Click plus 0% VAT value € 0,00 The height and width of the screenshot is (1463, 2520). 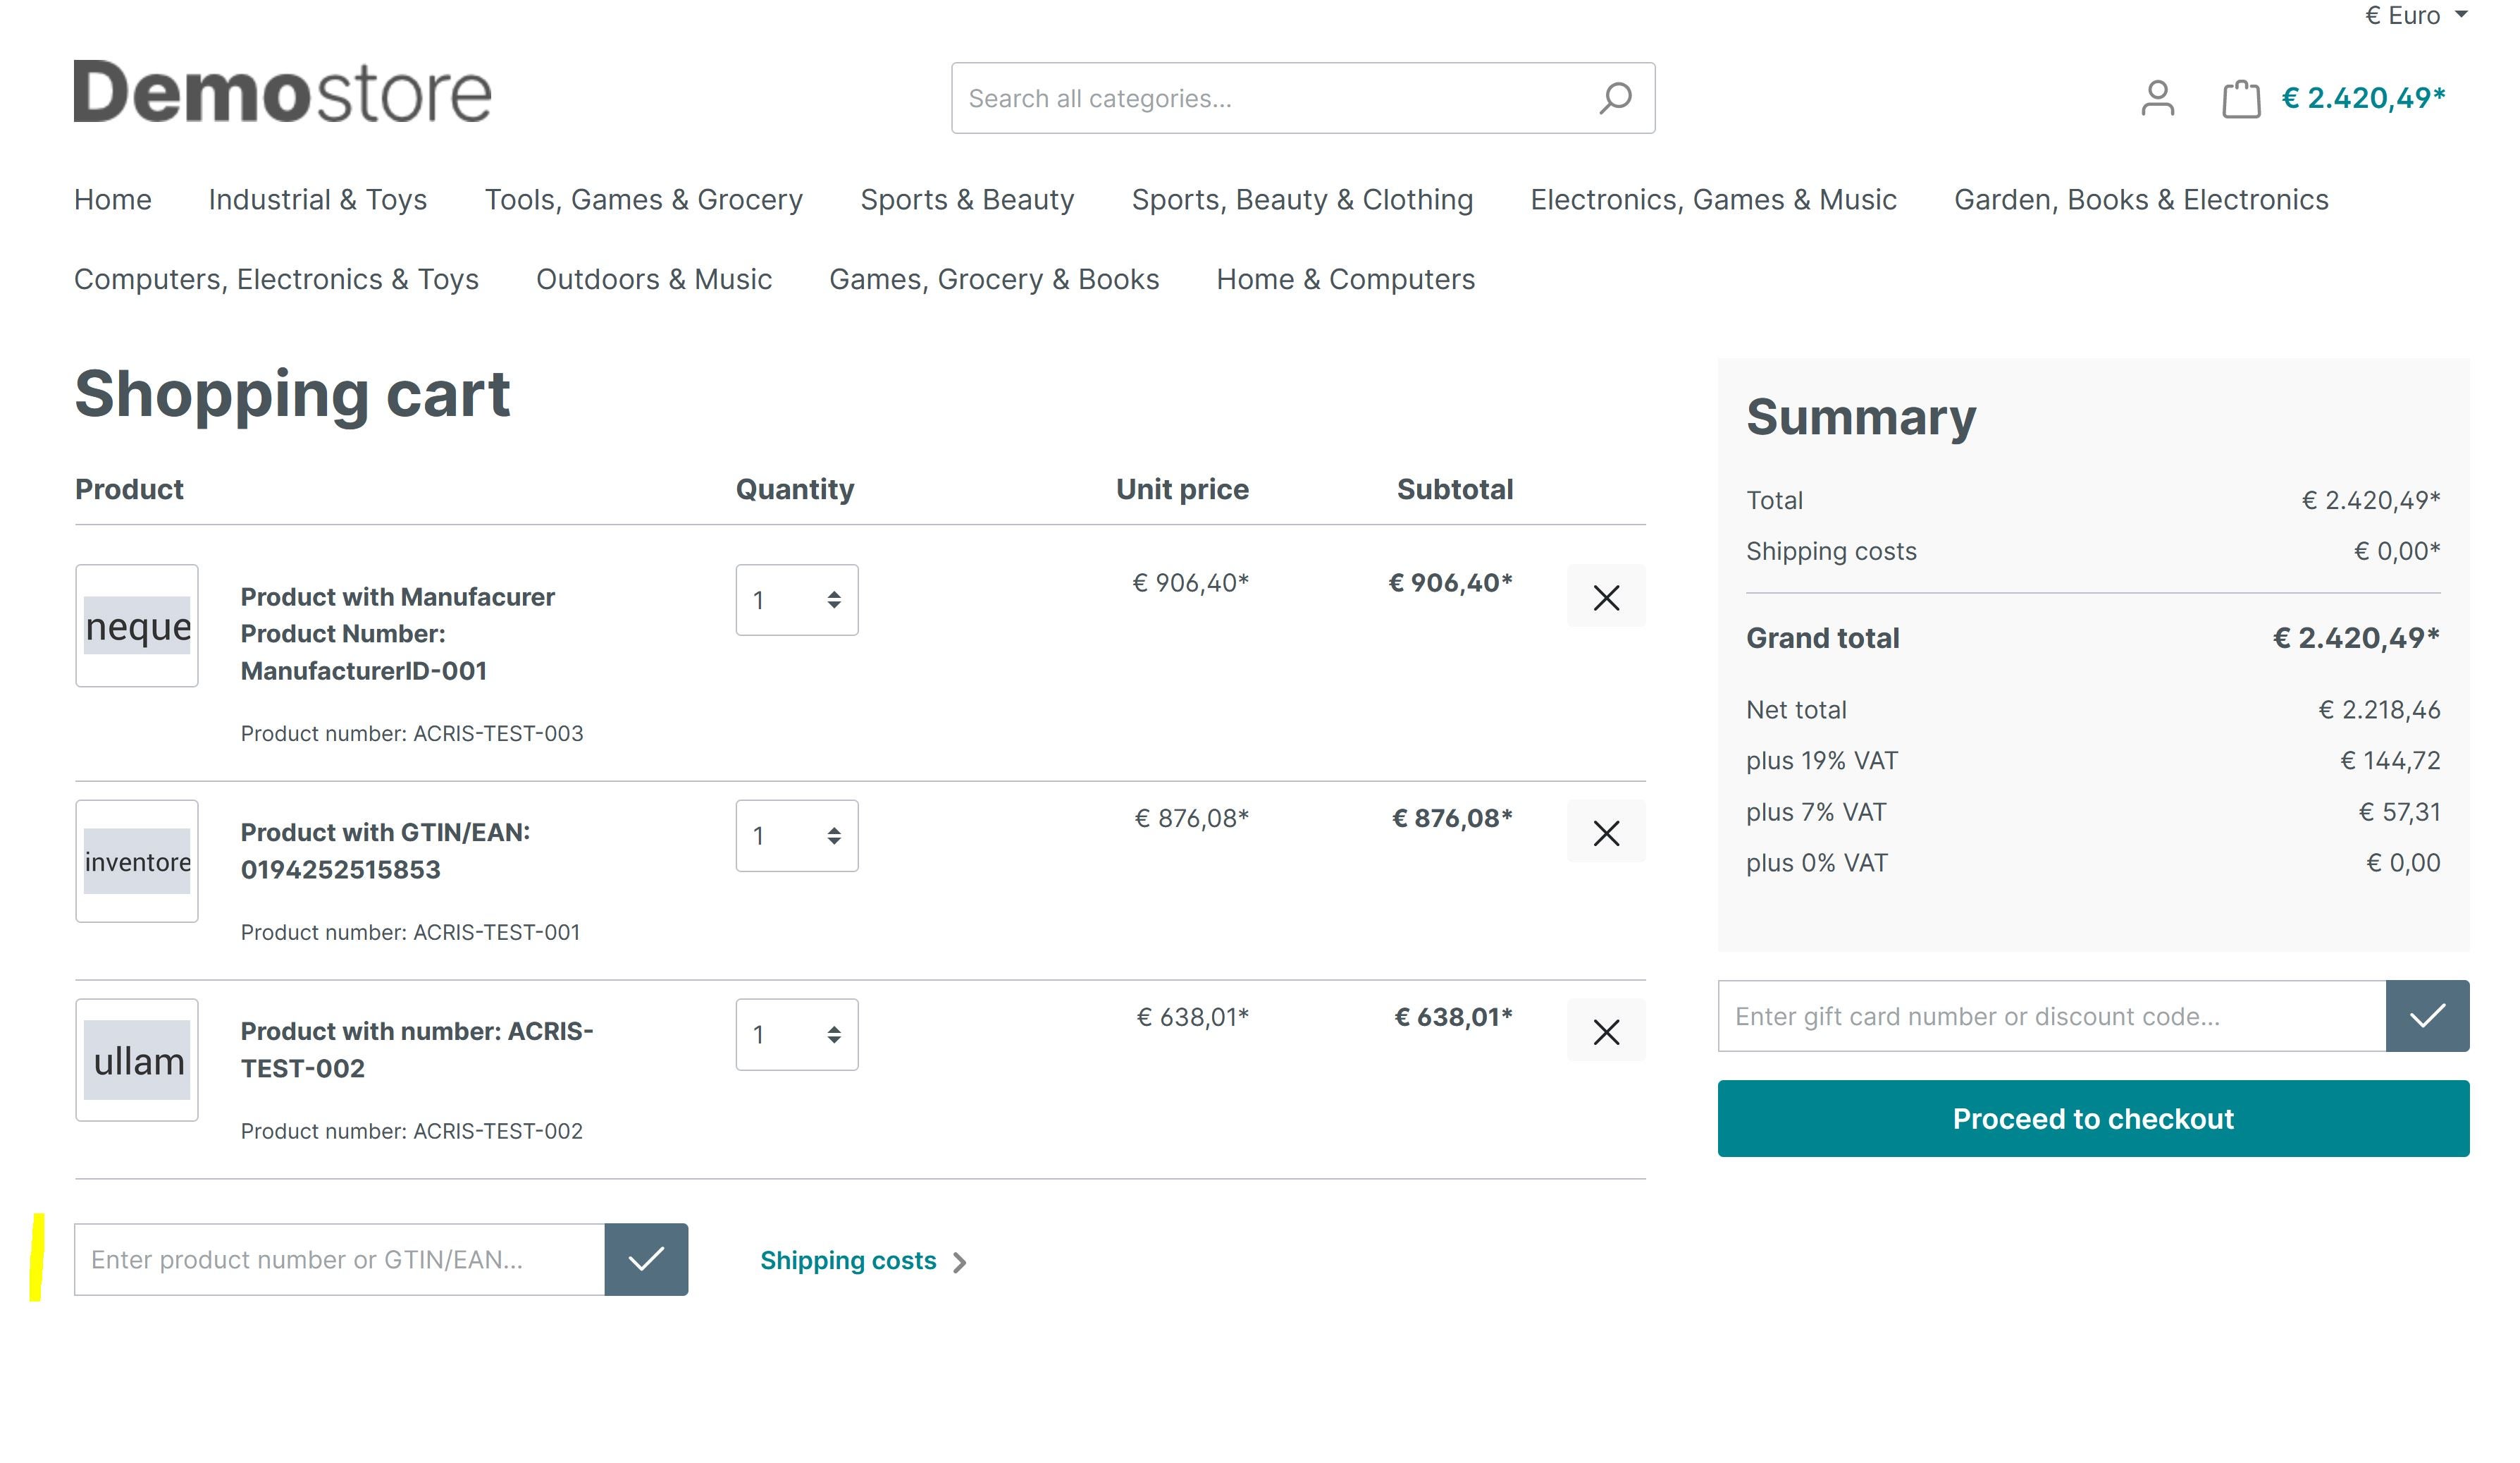pyautogui.click(x=2403, y=864)
